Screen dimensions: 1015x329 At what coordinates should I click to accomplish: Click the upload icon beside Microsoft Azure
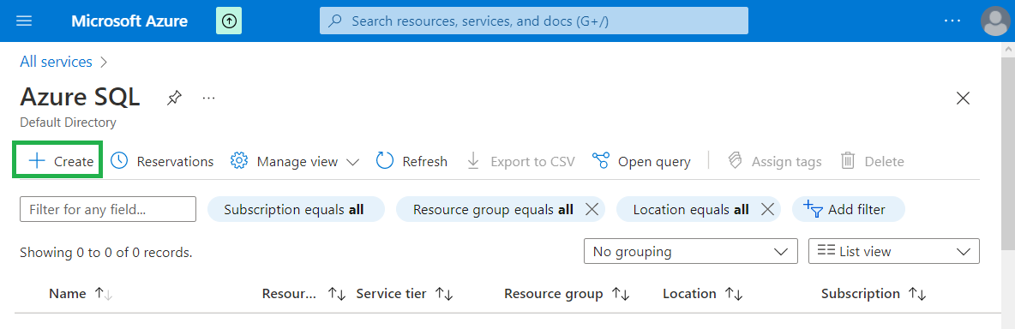tap(230, 21)
